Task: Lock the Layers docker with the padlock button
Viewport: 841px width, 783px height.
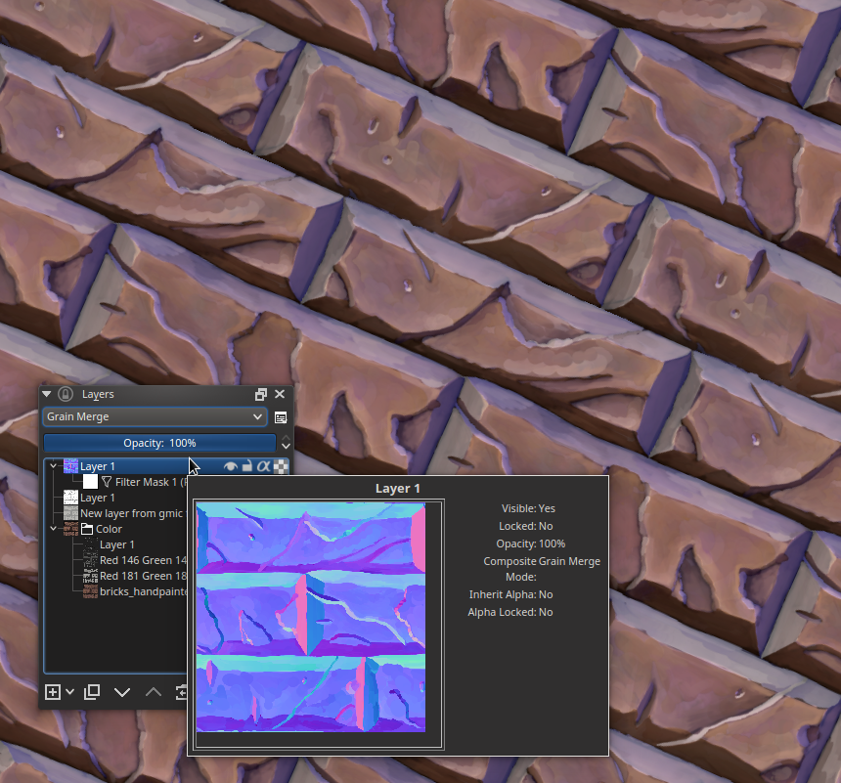Action: pyautogui.click(x=65, y=394)
